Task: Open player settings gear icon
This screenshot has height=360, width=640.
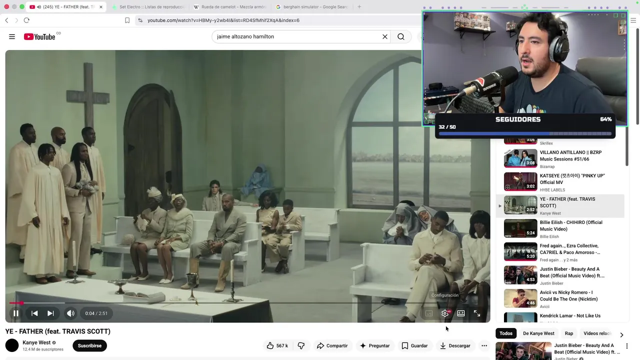Action: click(445, 313)
